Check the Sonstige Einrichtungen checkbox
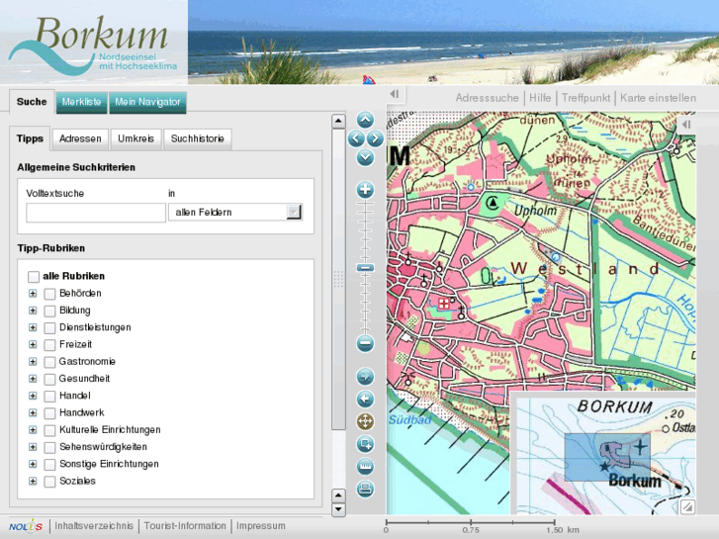 [x=49, y=464]
